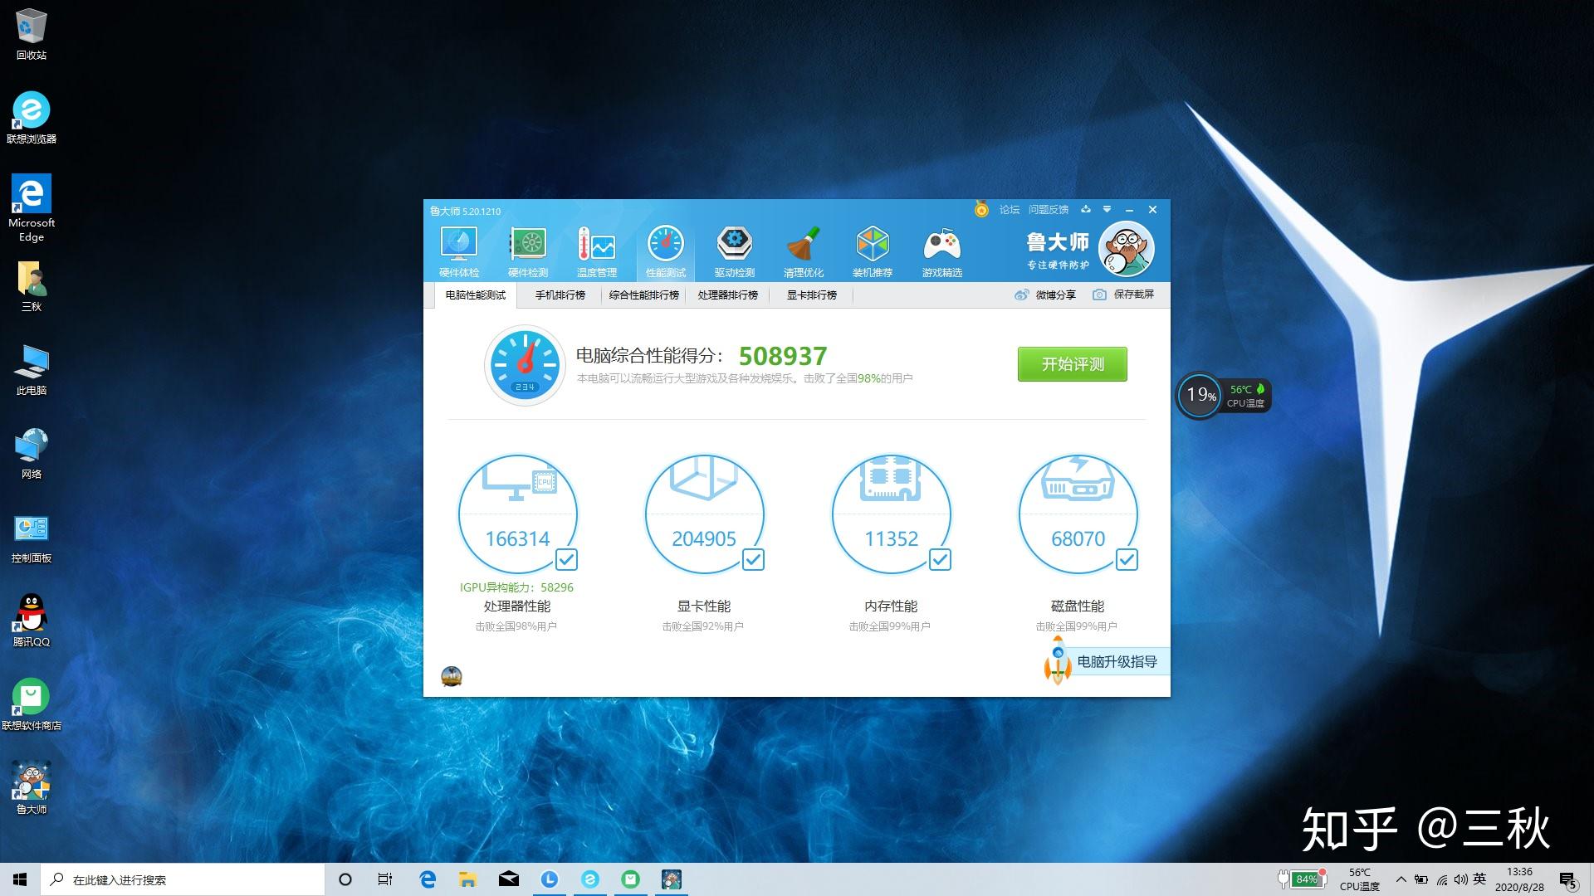Image resolution: width=1594 pixels, height=896 pixels.
Task: Click the gold medal icon in title bar
Action: 981,210
